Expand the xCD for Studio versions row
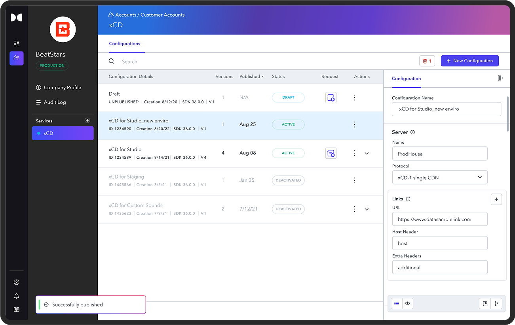 (x=367, y=153)
